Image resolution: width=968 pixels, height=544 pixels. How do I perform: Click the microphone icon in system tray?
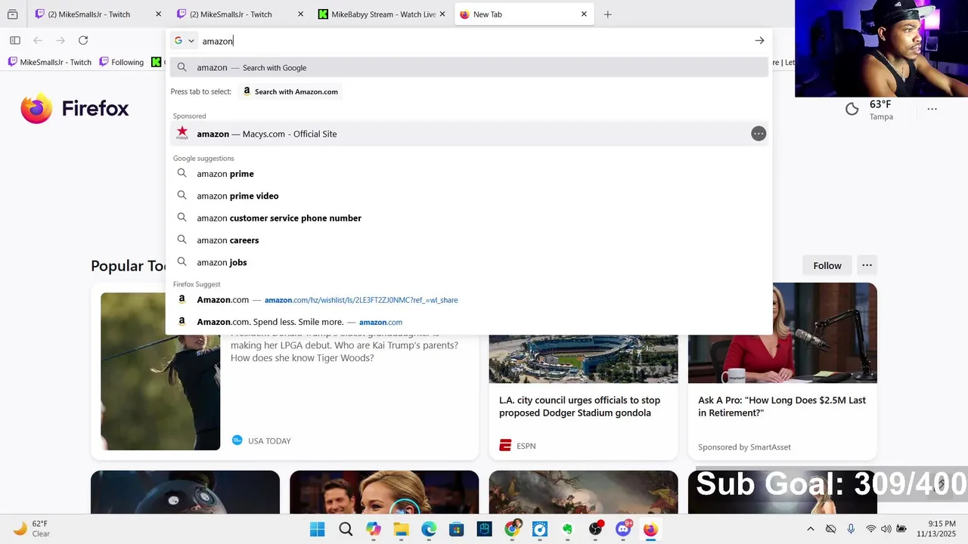tap(851, 529)
